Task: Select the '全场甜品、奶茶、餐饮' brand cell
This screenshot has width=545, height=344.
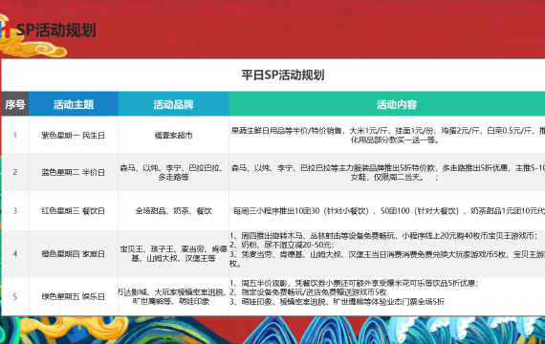Action: [173, 211]
